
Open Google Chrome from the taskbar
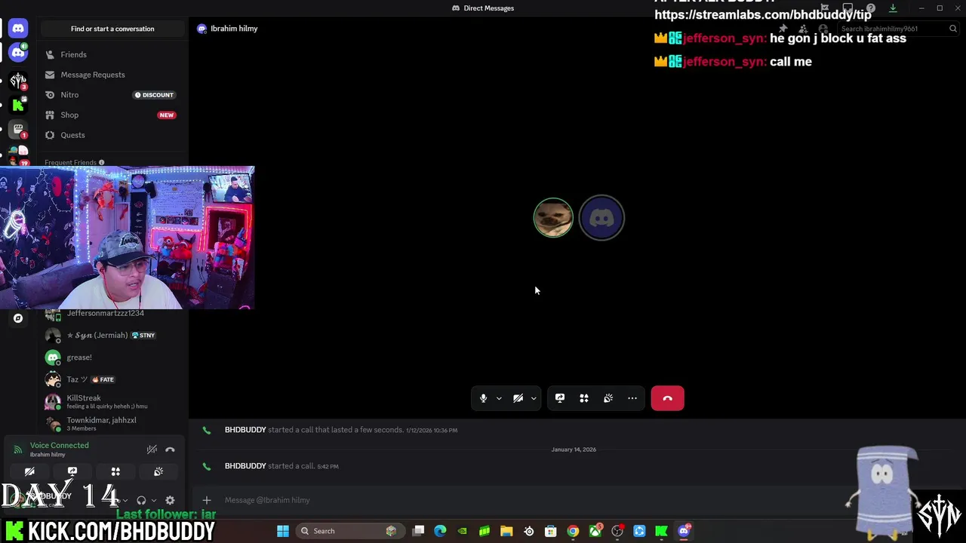tap(573, 531)
